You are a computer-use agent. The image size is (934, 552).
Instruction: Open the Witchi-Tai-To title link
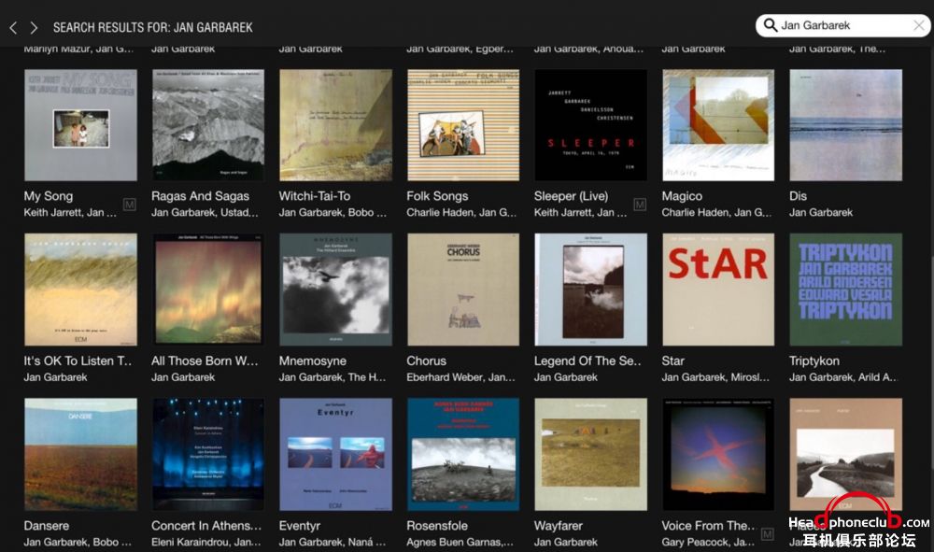(x=315, y=196)
